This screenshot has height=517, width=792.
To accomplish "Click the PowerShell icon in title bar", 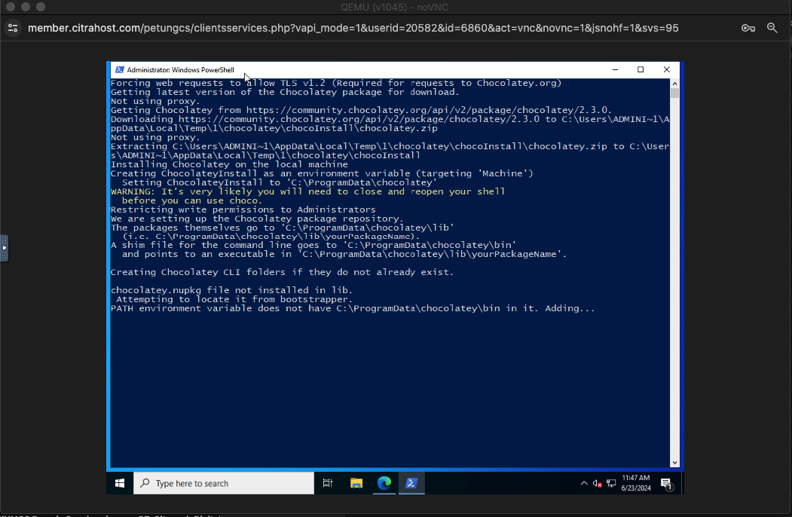I will tap(120, 70).
